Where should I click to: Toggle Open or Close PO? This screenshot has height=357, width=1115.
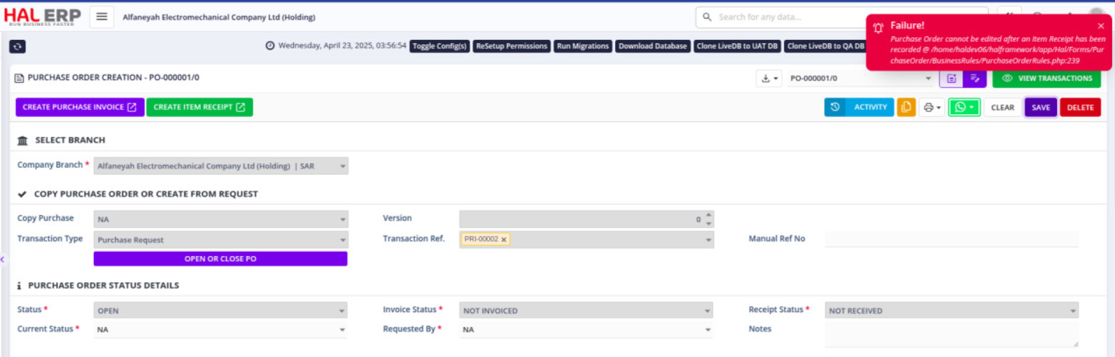click(x=220, y=259)
